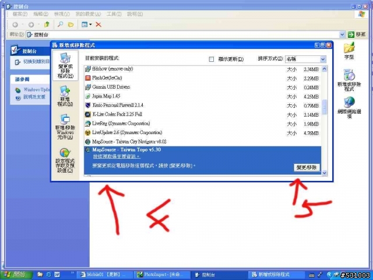Open the 字型 folder icon in Control Panel
The height and width of the screenshot is (280, 373).
click(349, 51)
